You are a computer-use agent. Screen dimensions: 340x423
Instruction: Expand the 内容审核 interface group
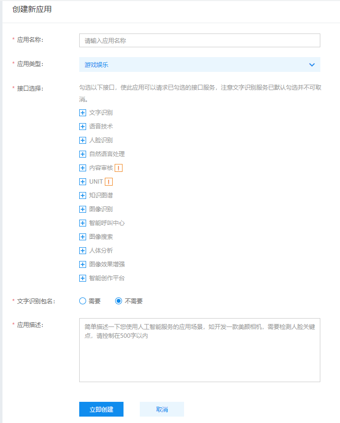[83, 168]
